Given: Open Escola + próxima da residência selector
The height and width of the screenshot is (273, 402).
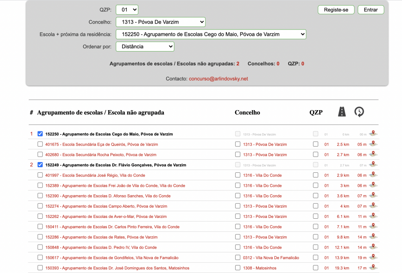Looking at the screenshot, I should [211, 34].
